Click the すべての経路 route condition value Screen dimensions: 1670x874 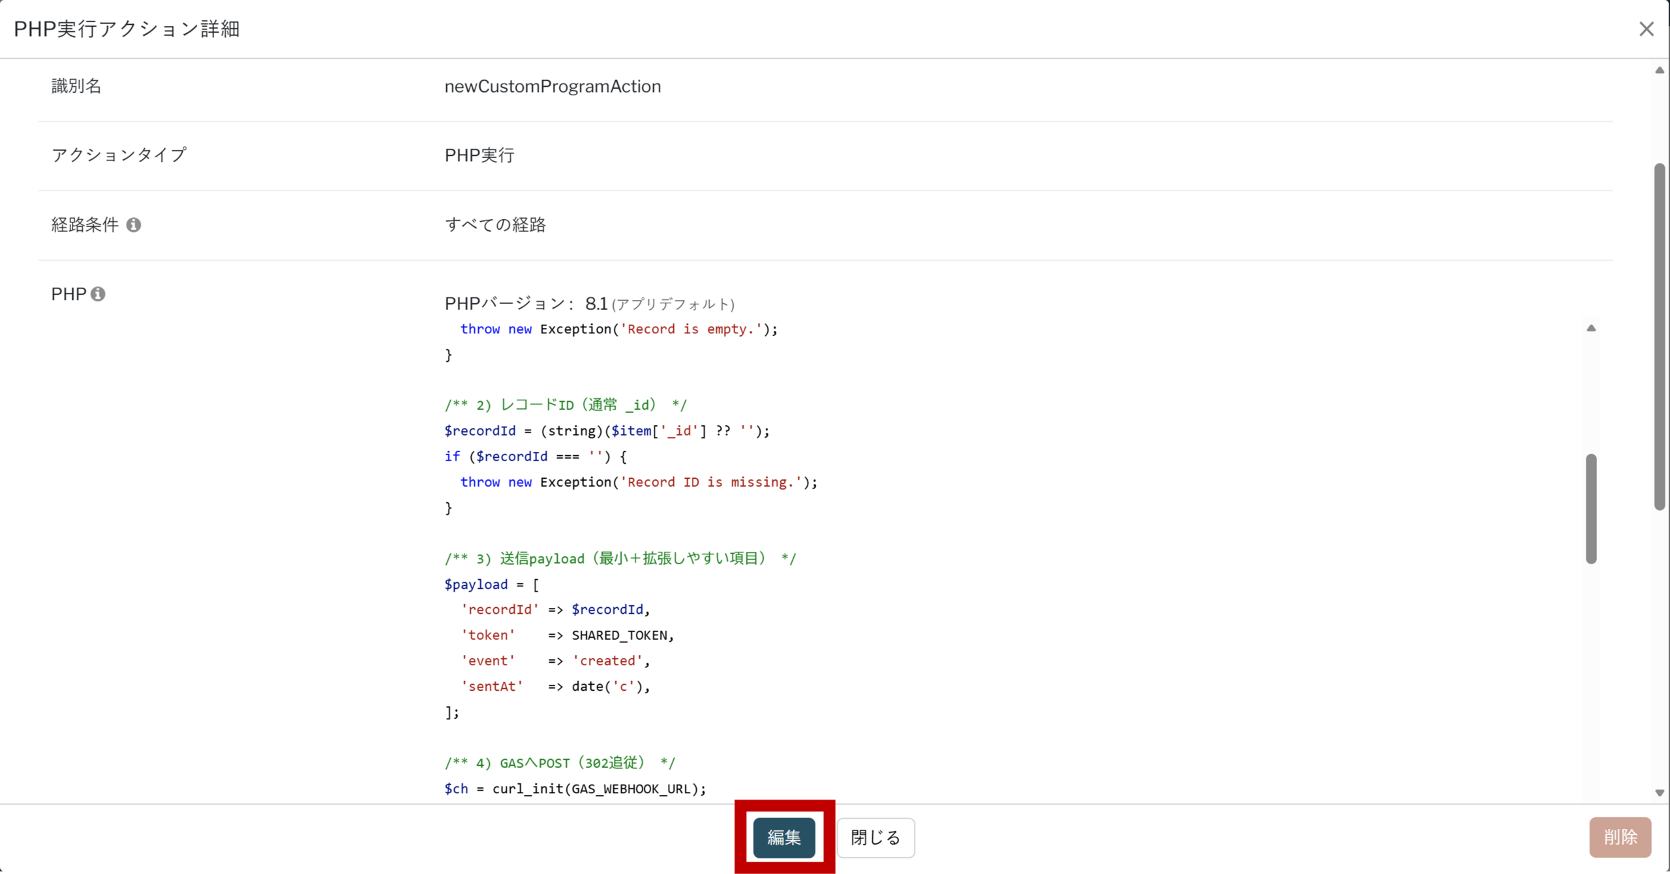click(495, 225)
